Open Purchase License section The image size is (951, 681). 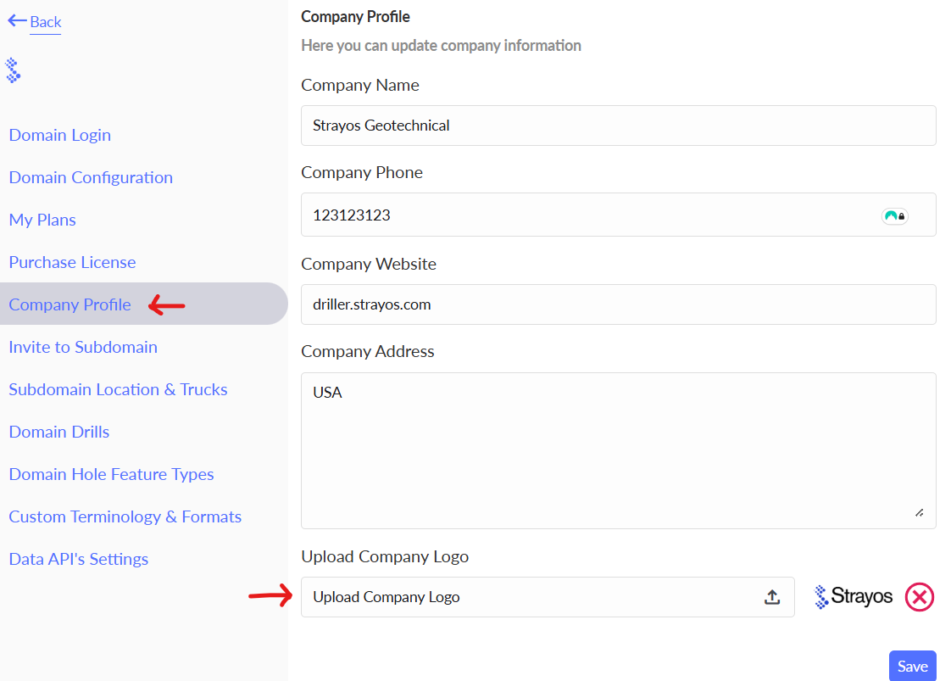click(72, 262)
